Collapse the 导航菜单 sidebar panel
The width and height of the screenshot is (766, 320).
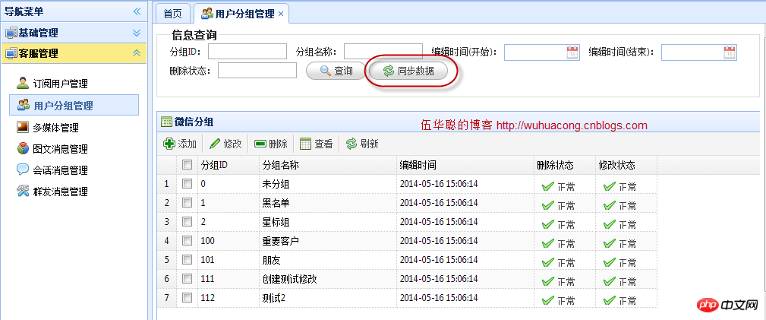137,11
